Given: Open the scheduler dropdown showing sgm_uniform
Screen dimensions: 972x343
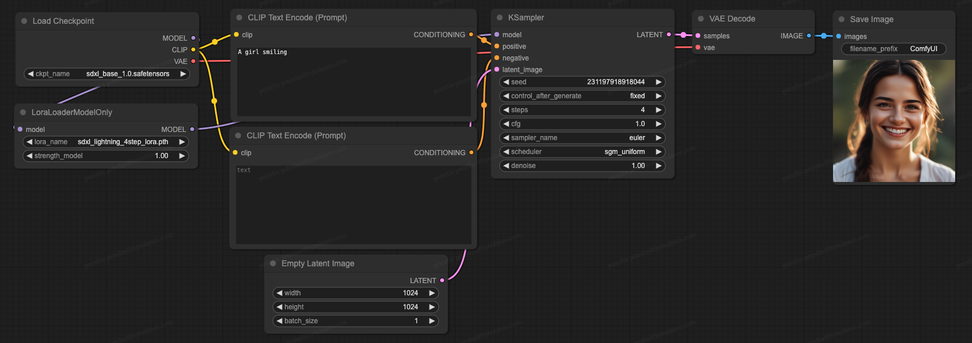Looking at the screenshot, I should (581, 152).
